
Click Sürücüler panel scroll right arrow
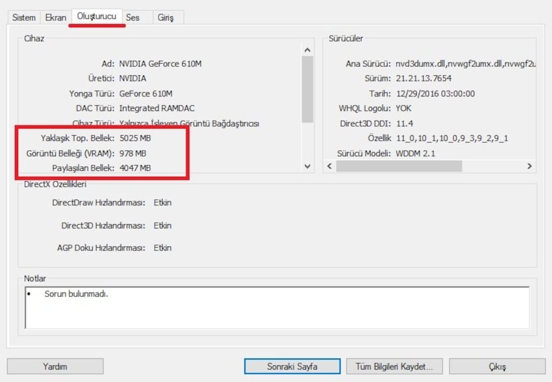click(529, 166)
